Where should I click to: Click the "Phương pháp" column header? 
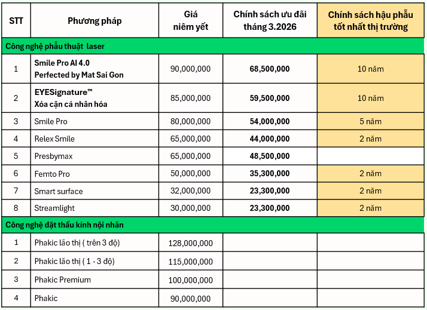pyautogui.click(x=94, y=21)
